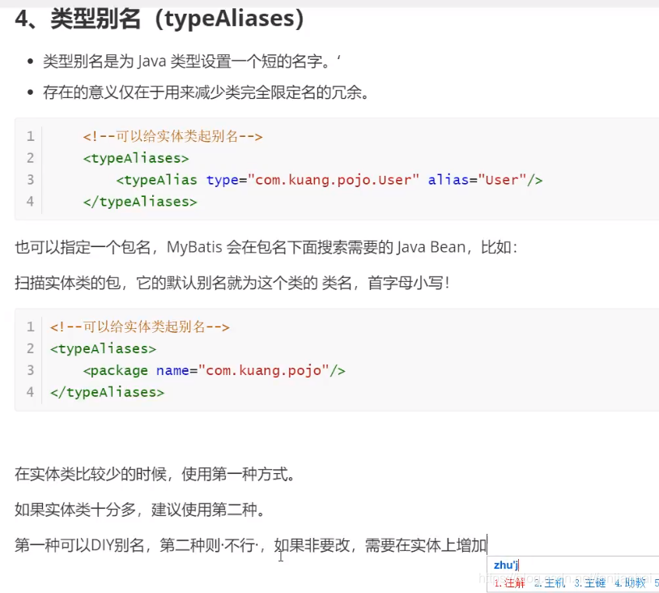Select IME candidate 4 助教

(630, 583)
